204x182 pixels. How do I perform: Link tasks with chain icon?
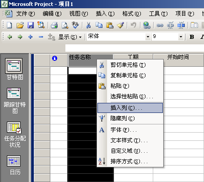[x=160, y=25]
